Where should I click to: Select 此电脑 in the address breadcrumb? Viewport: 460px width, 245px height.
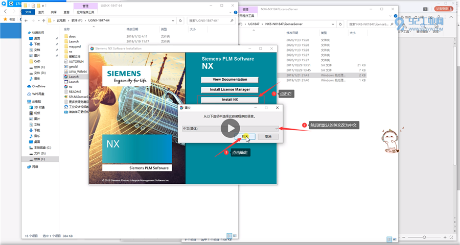point(61,20)
